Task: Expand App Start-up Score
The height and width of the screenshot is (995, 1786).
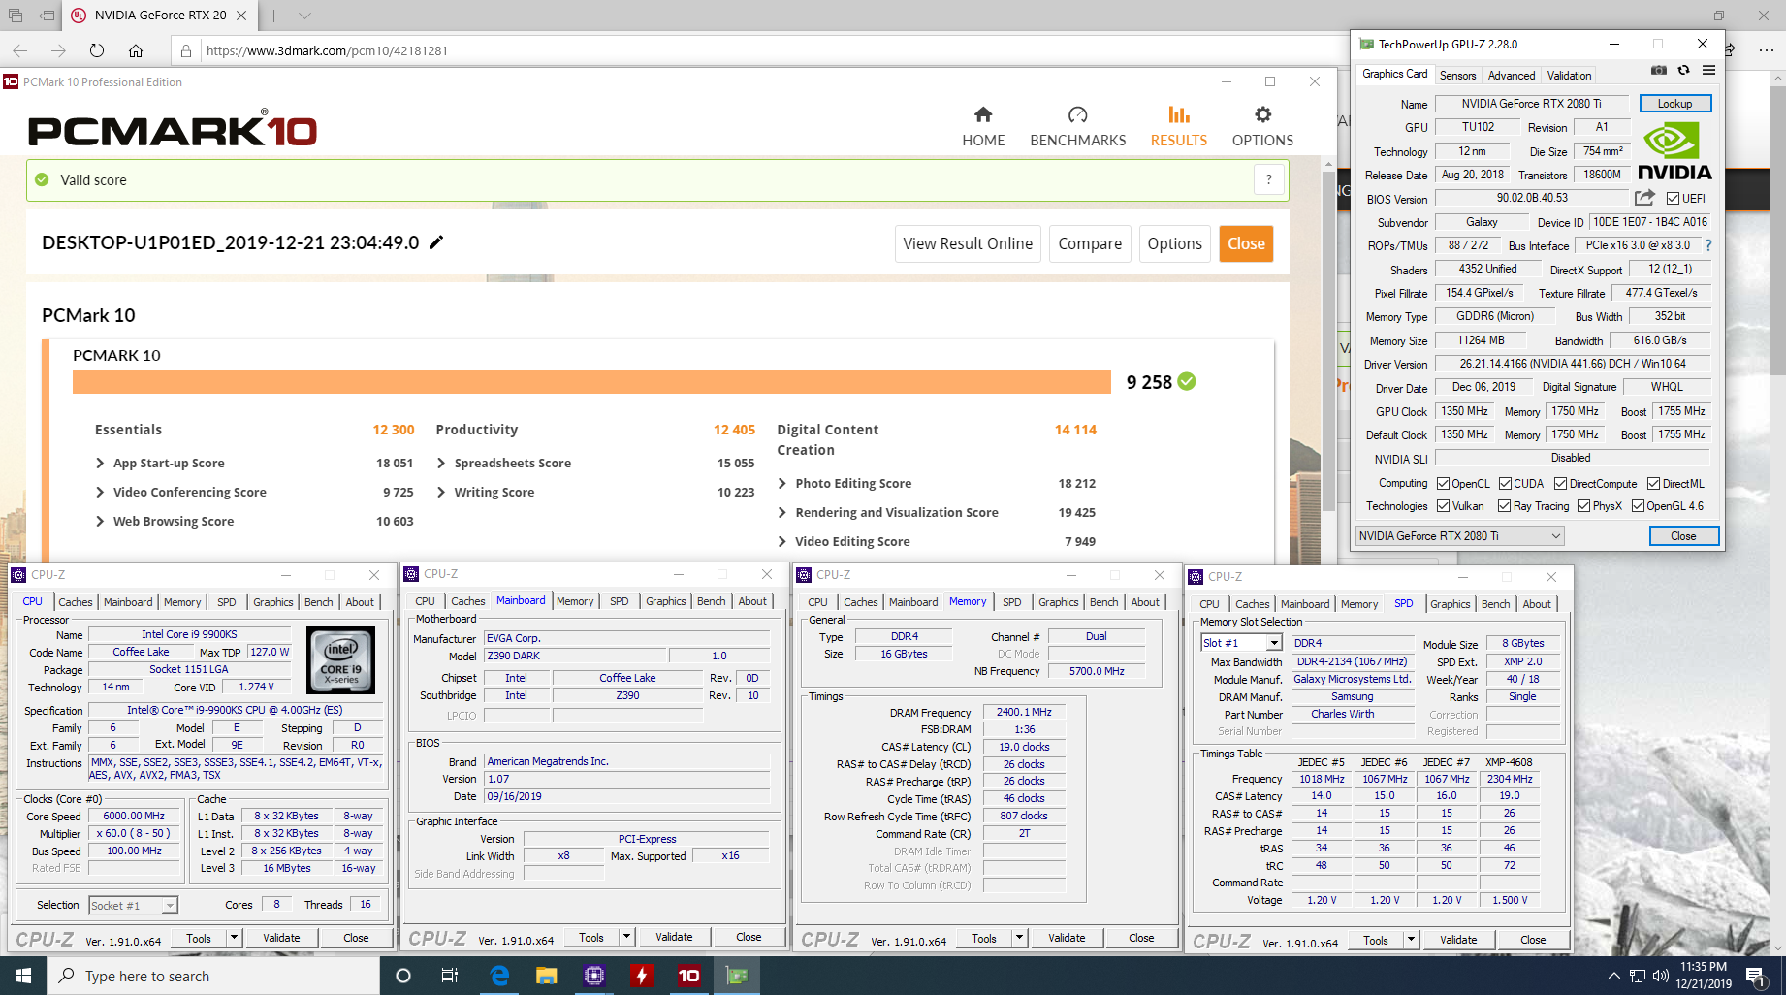Action: (100, 463)
